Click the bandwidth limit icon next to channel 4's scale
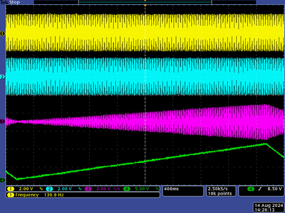 click(157, 189)
